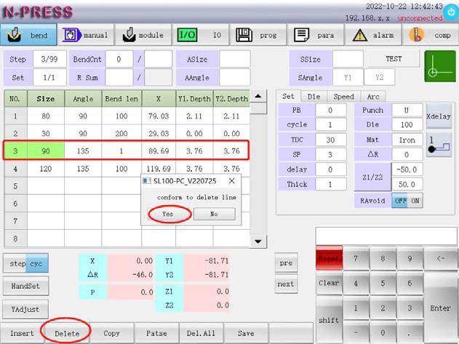Open the I/O status page
This screenshot has height=344, width=459.
click(x=201, y=35)
